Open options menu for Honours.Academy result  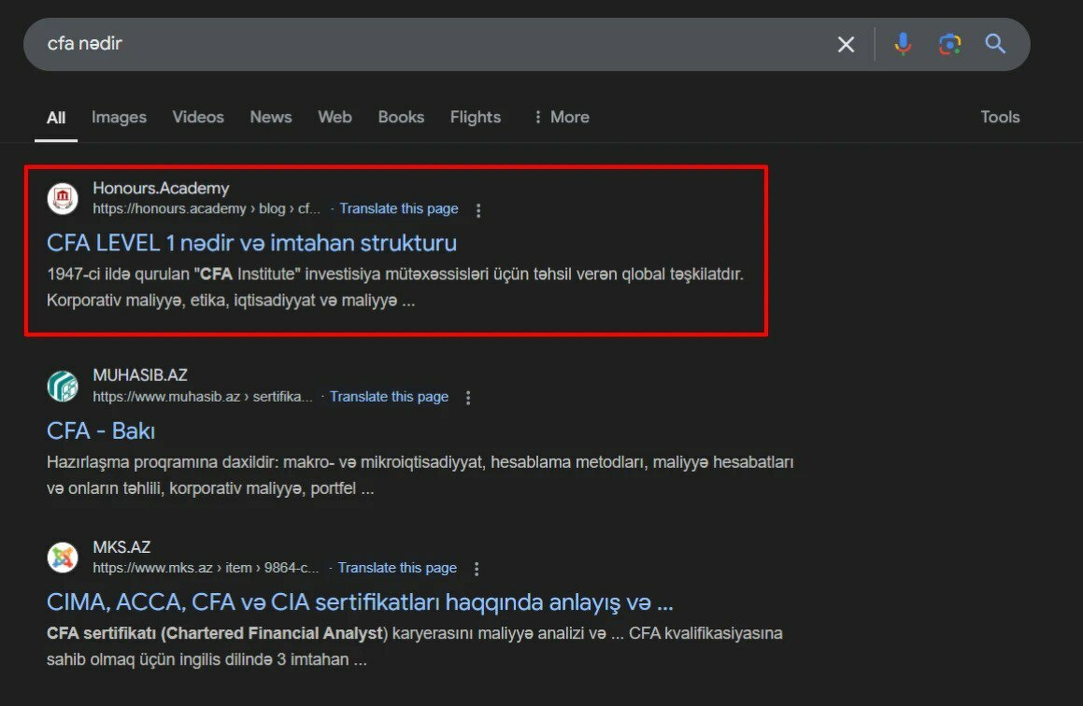click(478, 210)
